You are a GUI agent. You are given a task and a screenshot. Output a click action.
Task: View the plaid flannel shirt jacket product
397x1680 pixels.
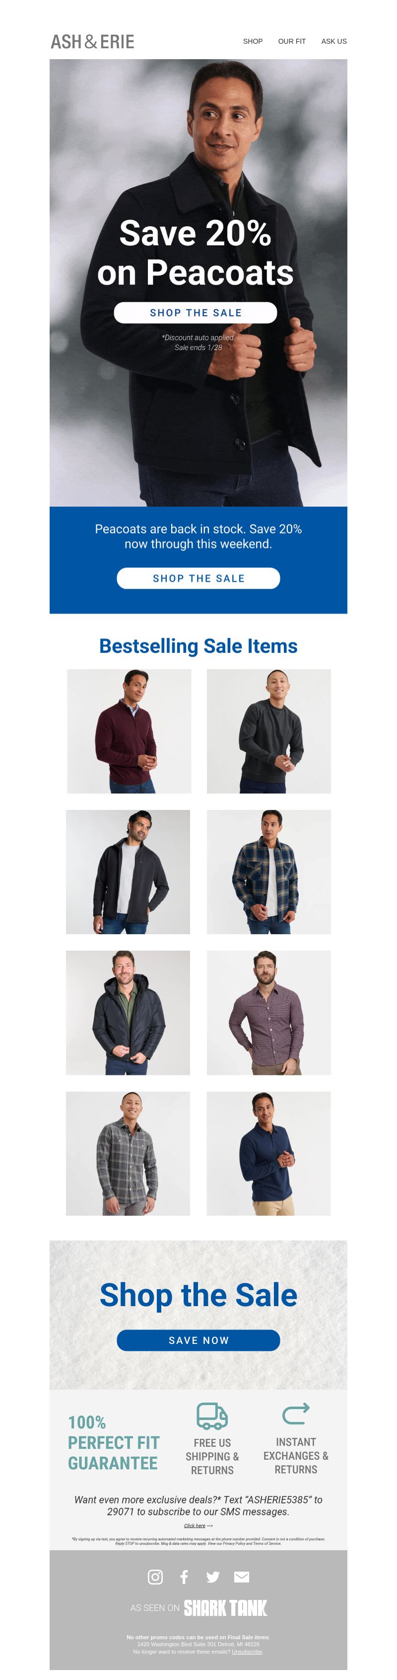(269, 872)
